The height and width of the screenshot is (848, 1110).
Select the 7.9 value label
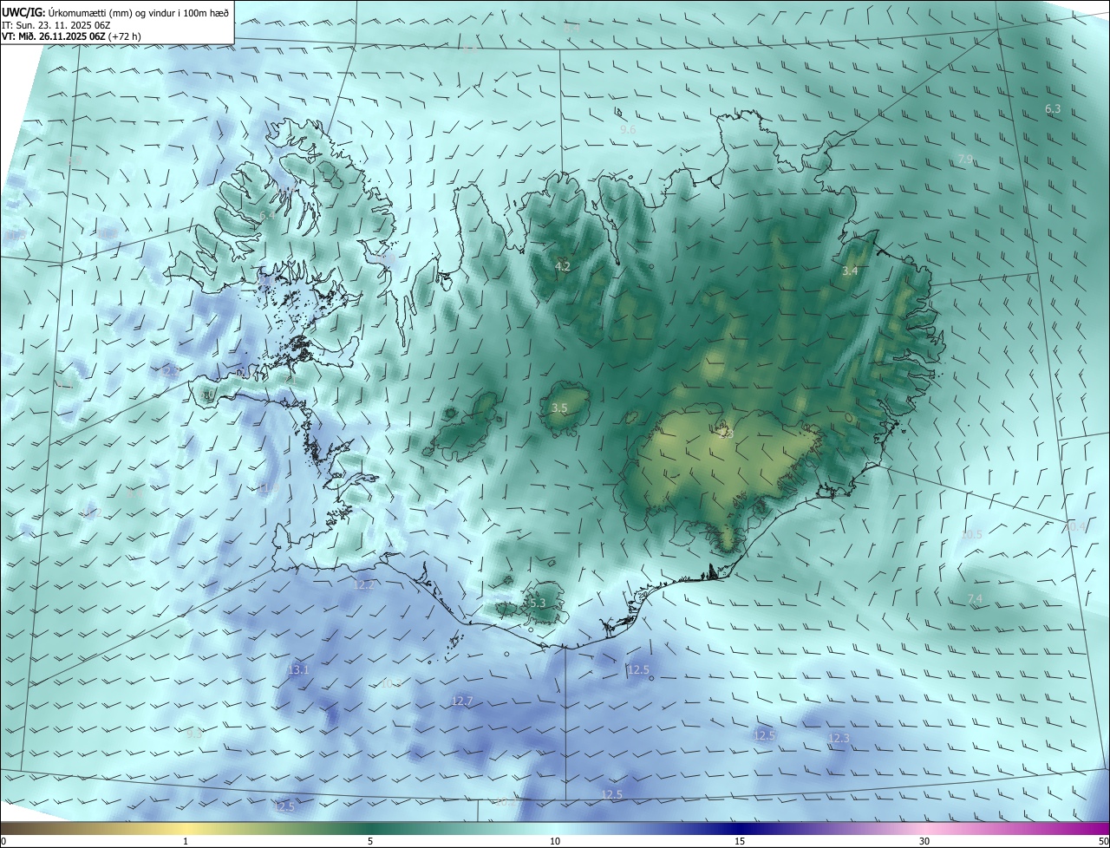click(x=965, y=160)
